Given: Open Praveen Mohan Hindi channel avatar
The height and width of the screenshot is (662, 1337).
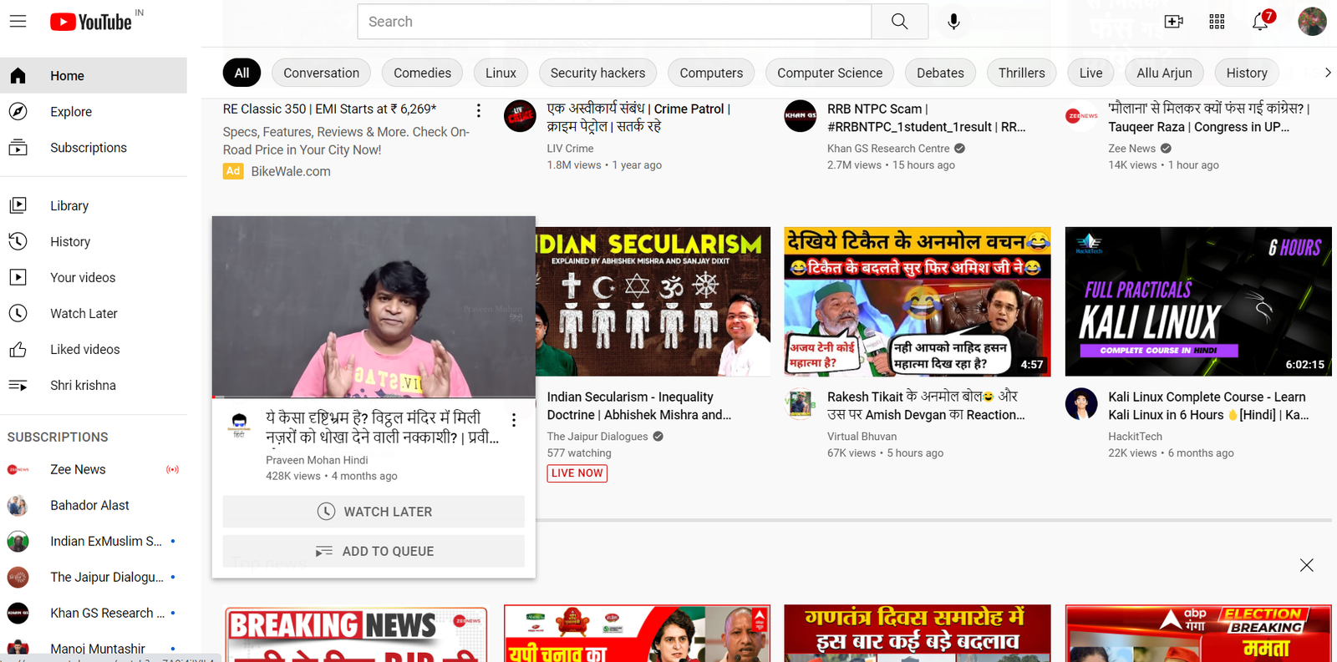Looking at the screenshot, I should point(239,425).
